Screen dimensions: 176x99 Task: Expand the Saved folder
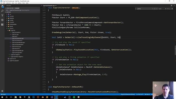coord(11,26)
